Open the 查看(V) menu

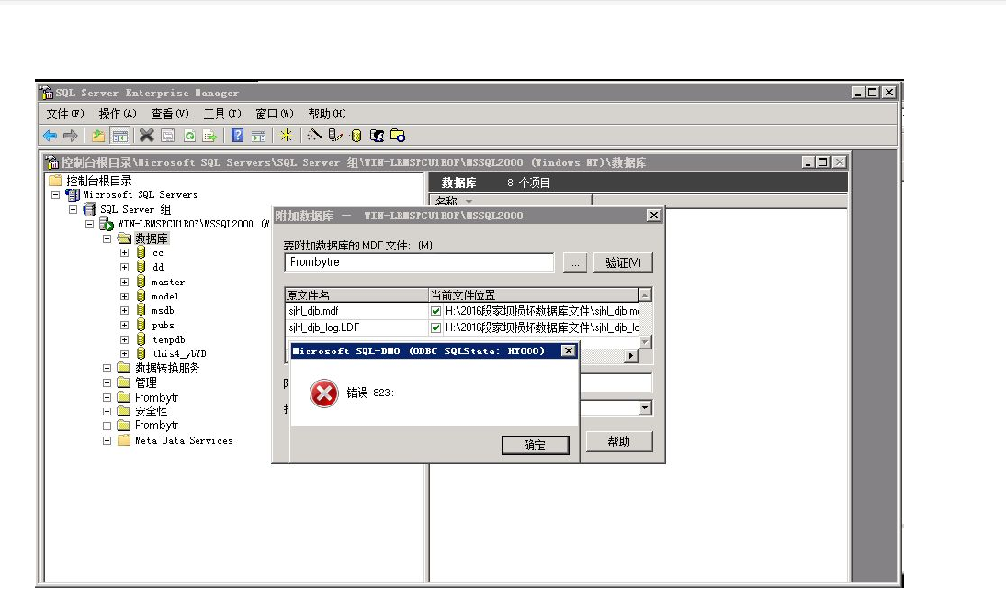pos(169,114)
